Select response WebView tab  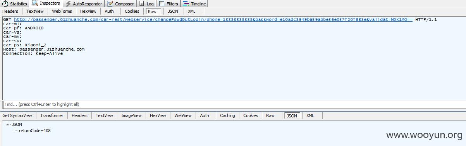(x=183, y=115)
